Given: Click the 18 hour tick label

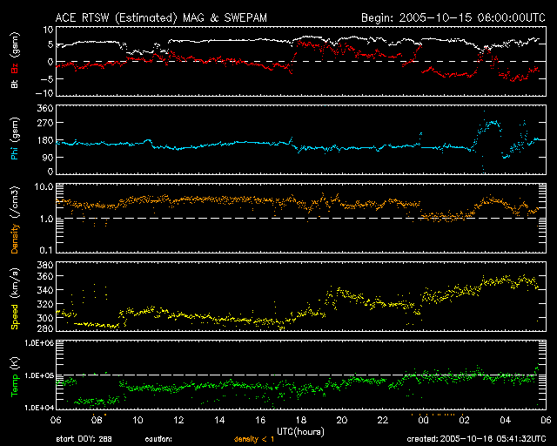Looking at the screenshot, I should 301,421.
